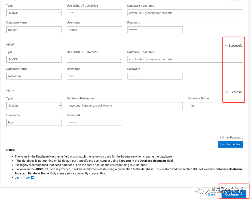Click the Hive Successful status text

pyautogui.click(x=236, y=46)
